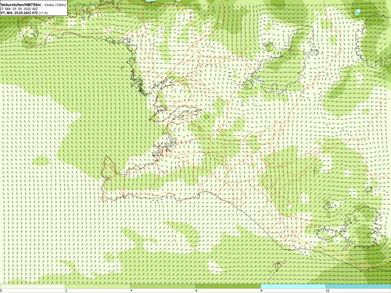Click the 'IT: Mið. 25. 05. 2022 06Z' line
This screenshot has width=391, height=293.
pyautogui.click(x=19, y=9)
